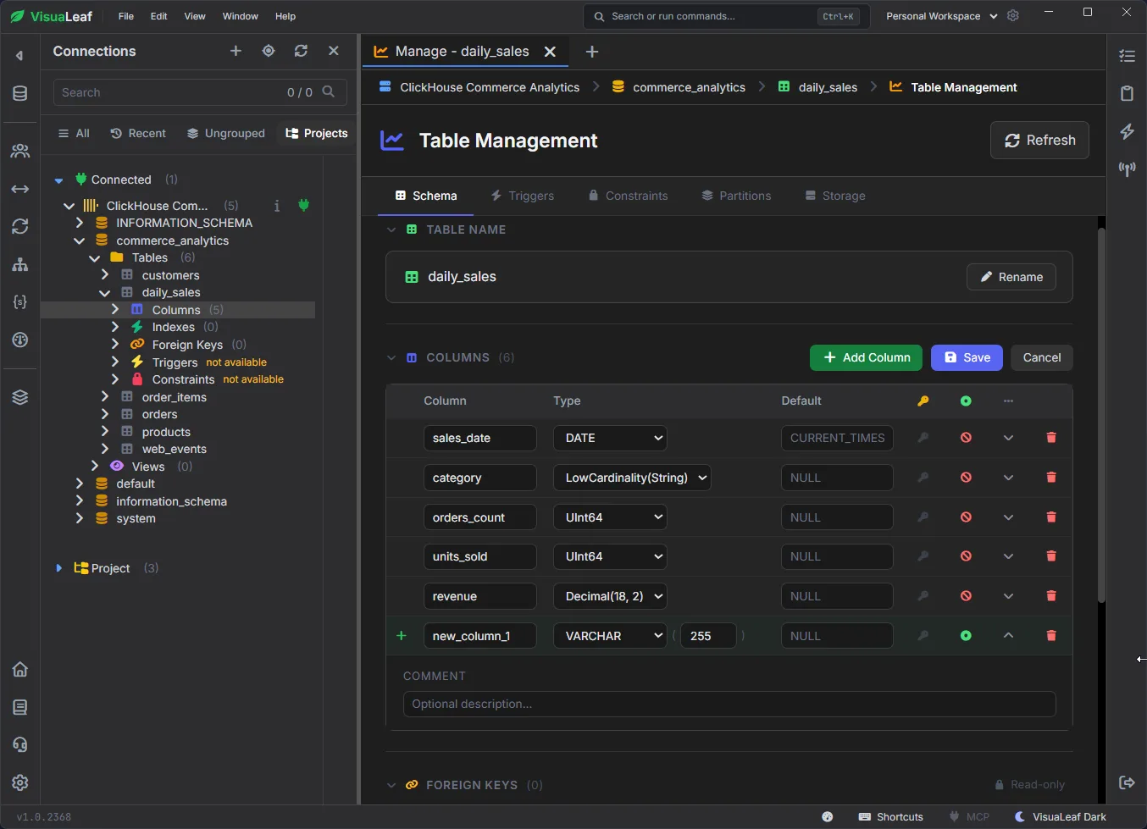The height and width of the screenshot is (829, 1147).
Task: Click the Connections search field
Action: click(x=200, y=92)
